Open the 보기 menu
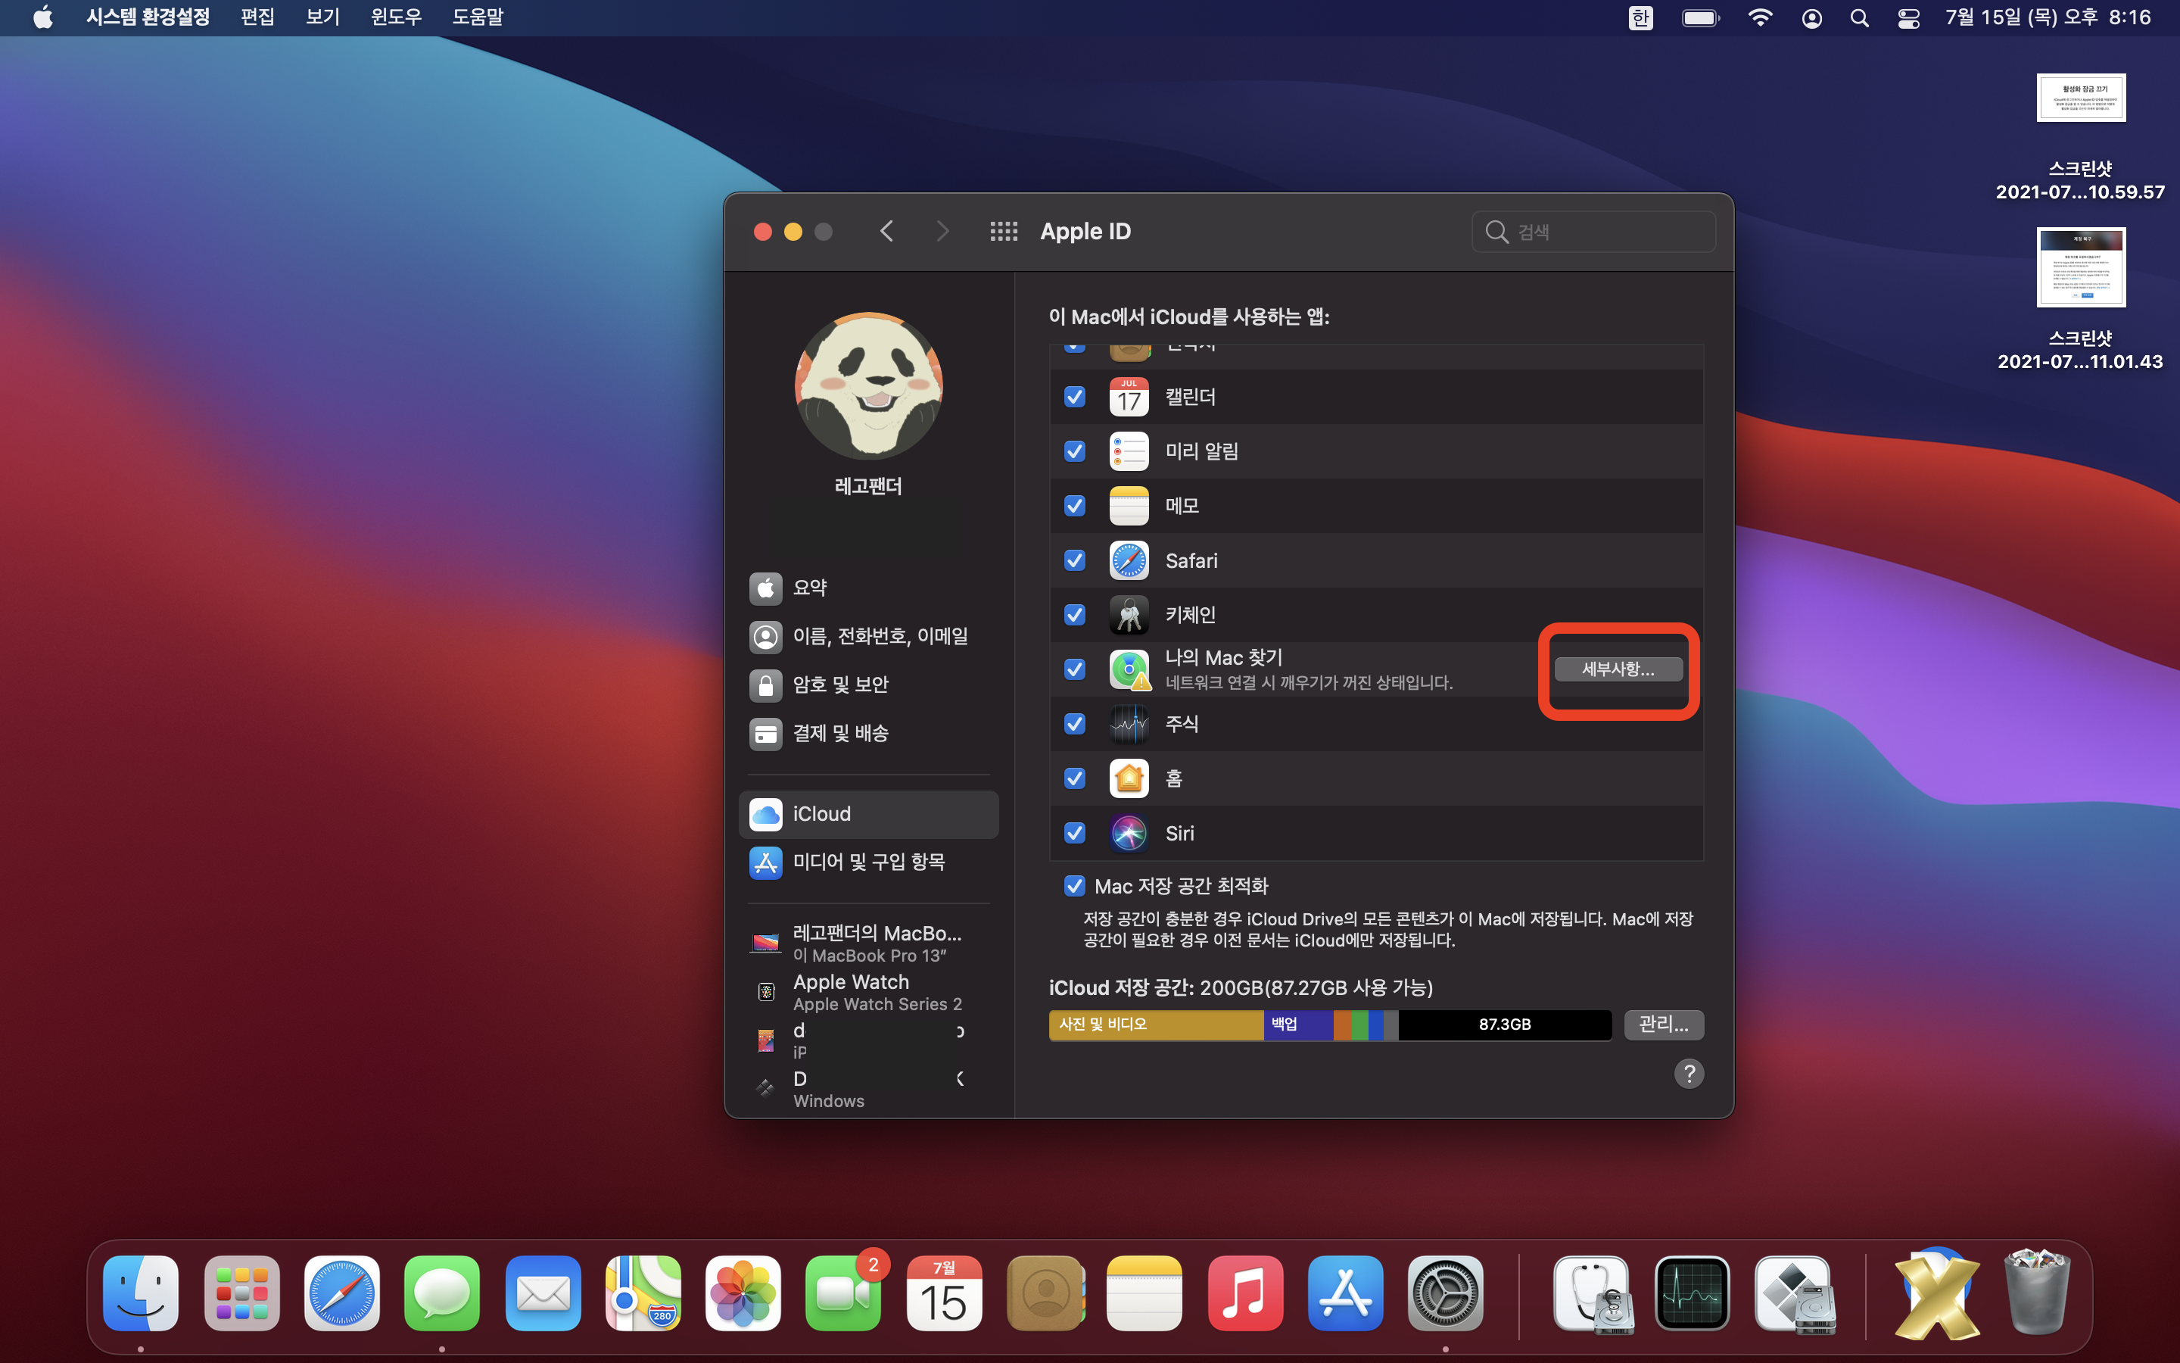The height and width of the screenshot is (1363, 2180). [322, 17]
